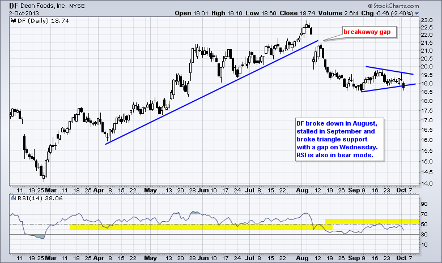Click the 14.0 price axis label
The image size is (442, 263).
point(427,183)
